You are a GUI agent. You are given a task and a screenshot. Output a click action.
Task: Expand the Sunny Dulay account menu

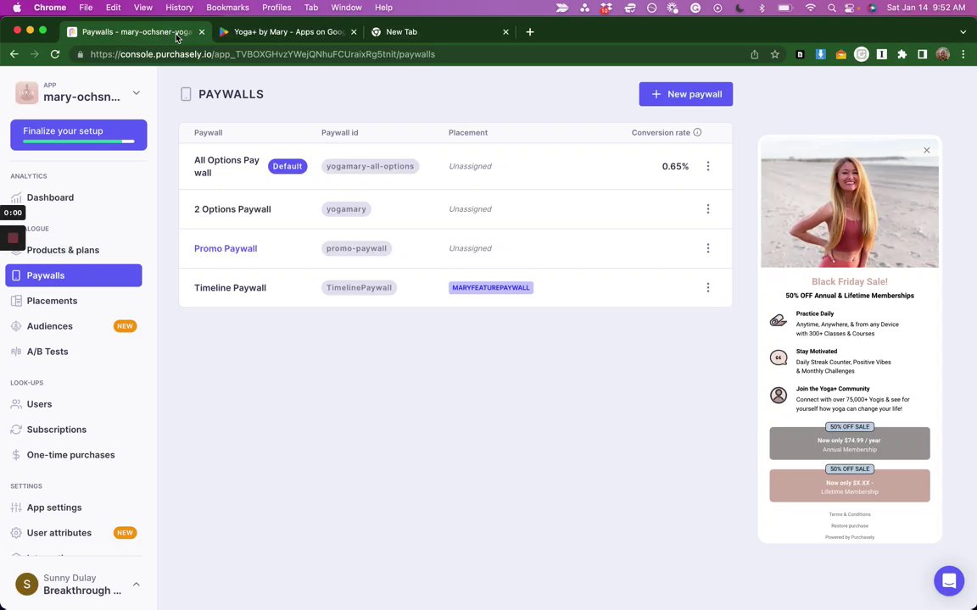click(x=136, y=585)
